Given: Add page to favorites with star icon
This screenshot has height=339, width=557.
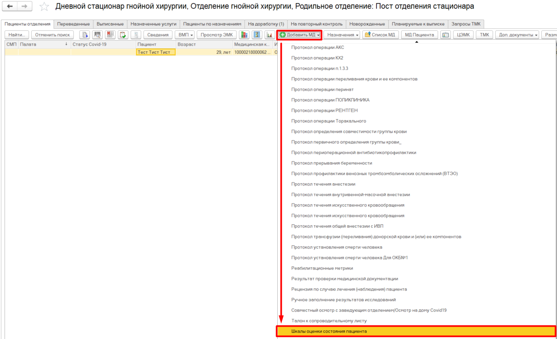Looking at the screenshot, I should (44, 7).
